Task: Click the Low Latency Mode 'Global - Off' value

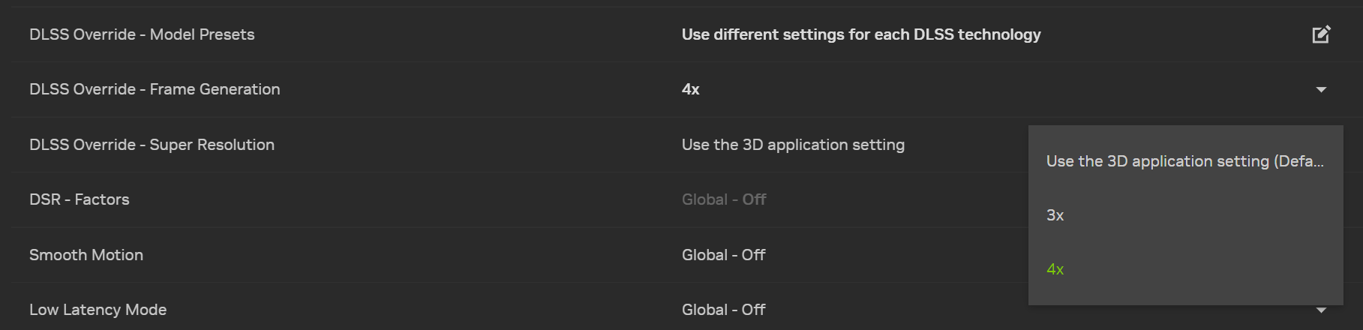Action: click(x=723, y=310)
